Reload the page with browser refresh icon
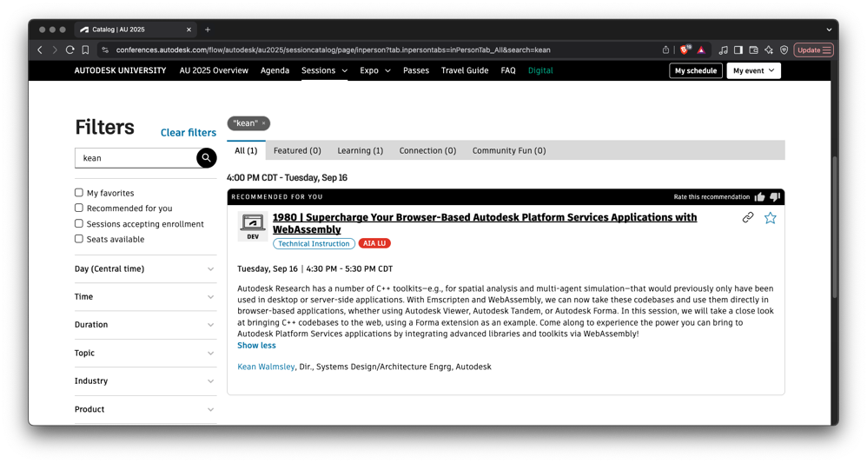Viewport: 867px width, 463px height. 69,50
